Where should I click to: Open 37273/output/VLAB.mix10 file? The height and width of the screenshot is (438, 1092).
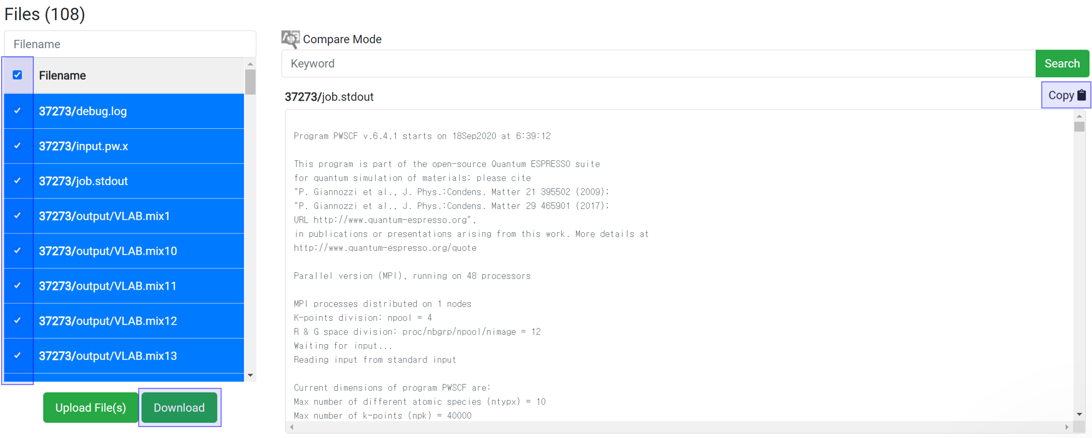(x=108, y=251)
